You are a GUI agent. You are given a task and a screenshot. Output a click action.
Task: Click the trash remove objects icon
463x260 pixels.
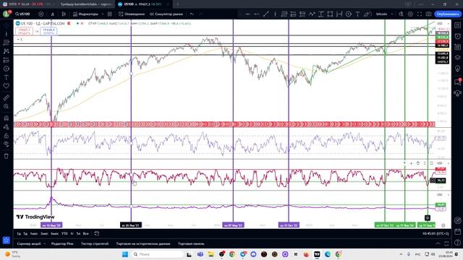pyautogui.click(x=7, y=156)
